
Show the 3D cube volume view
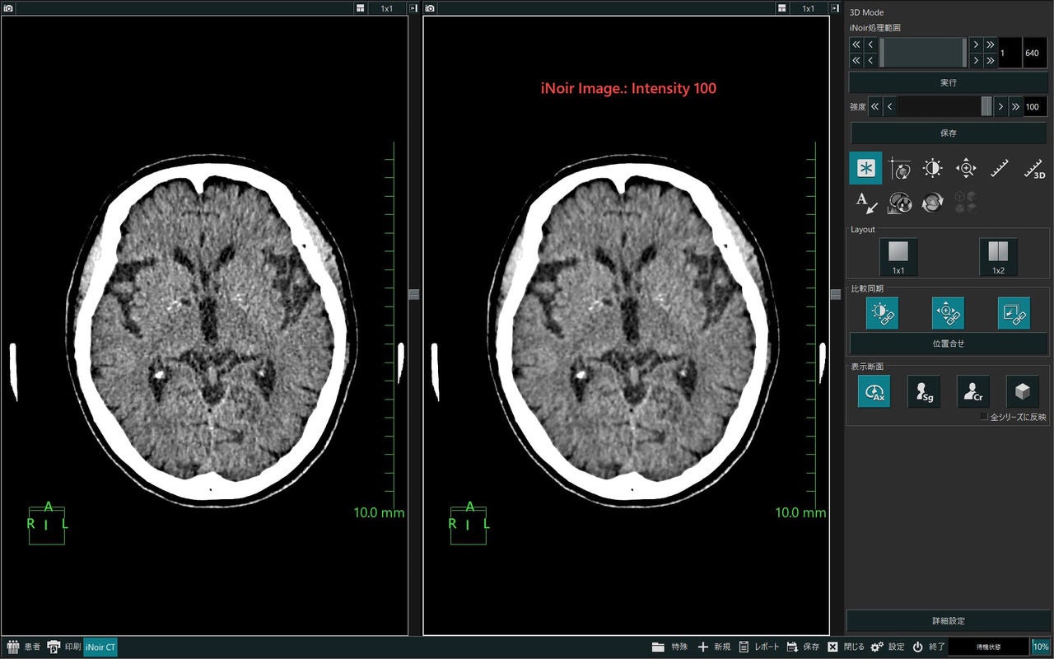tap(1022, 392)
